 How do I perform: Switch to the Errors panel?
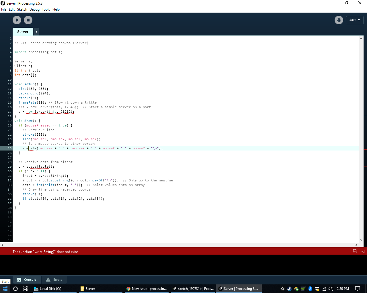pyautogui.click(x=54, y=280)
